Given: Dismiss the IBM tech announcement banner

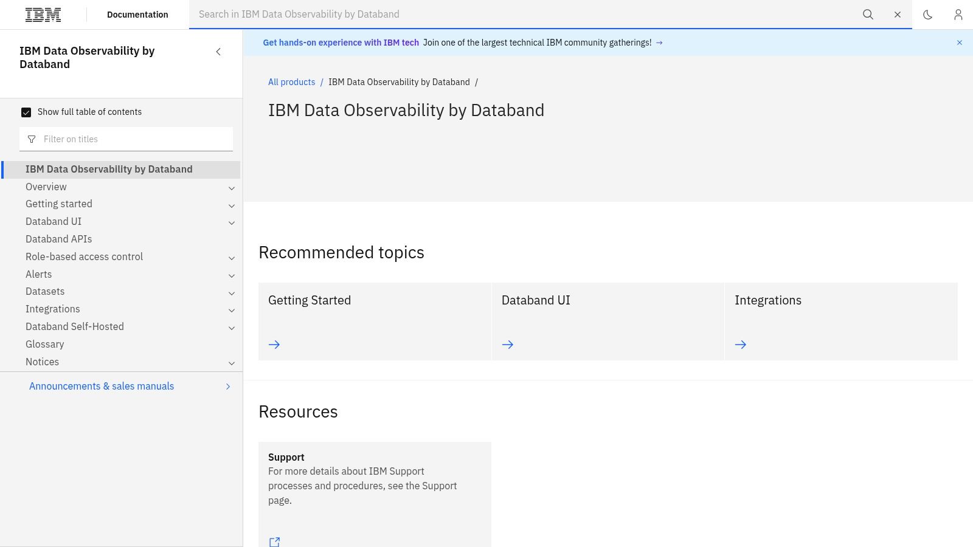Looking at the screenshot, I should coord(960,43).
